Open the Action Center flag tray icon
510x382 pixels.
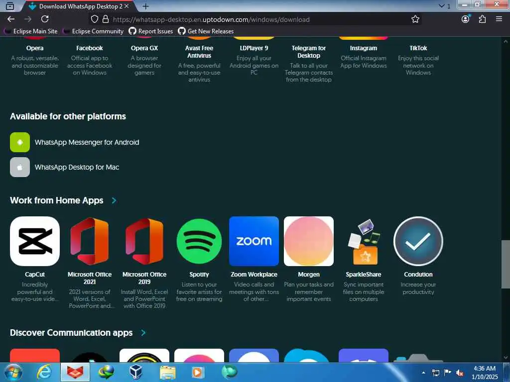tap(447, 373)
